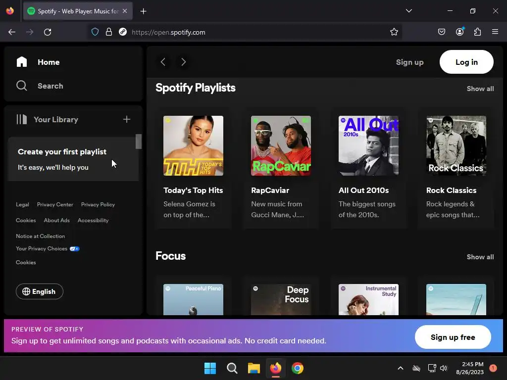Open the Privacy Policy link
This screenshot has width=507, height=380.
(x=98, y=204)
